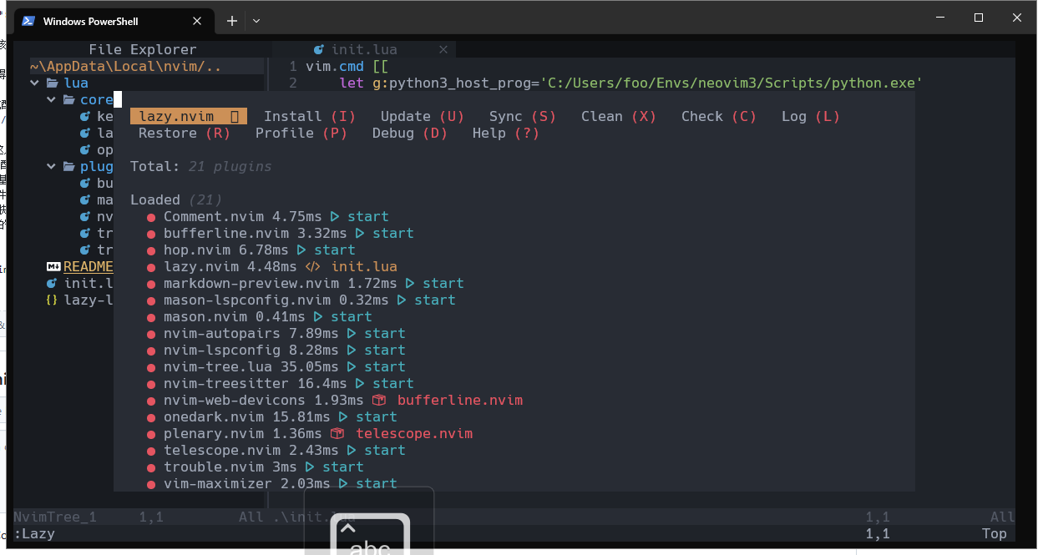This screenshot has width=1043, height=555.
Task: Choose Update (U) in Lazy menu
Action: point(423,116)
